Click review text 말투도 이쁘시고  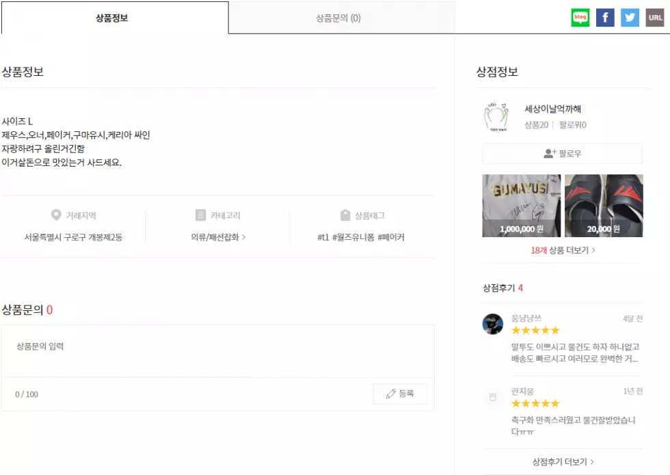pos(575,353)
